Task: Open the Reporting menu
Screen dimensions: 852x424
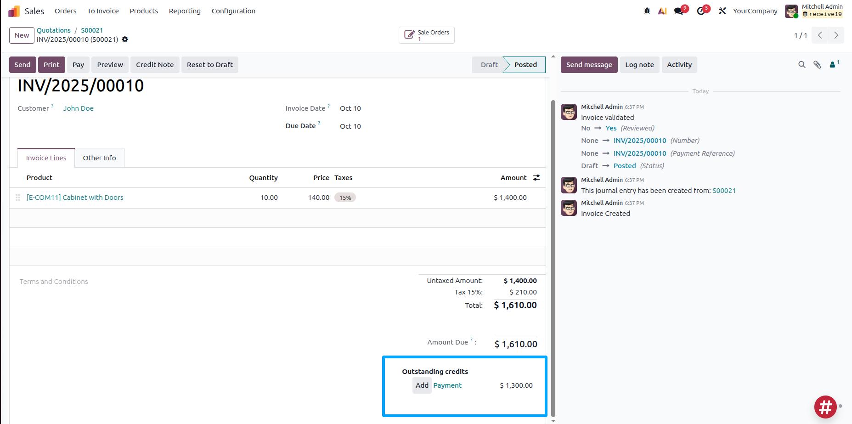Action: click(x=185, y=11)
